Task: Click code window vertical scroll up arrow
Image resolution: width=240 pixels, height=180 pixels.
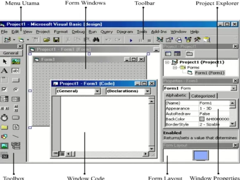Action: [152, 101]
